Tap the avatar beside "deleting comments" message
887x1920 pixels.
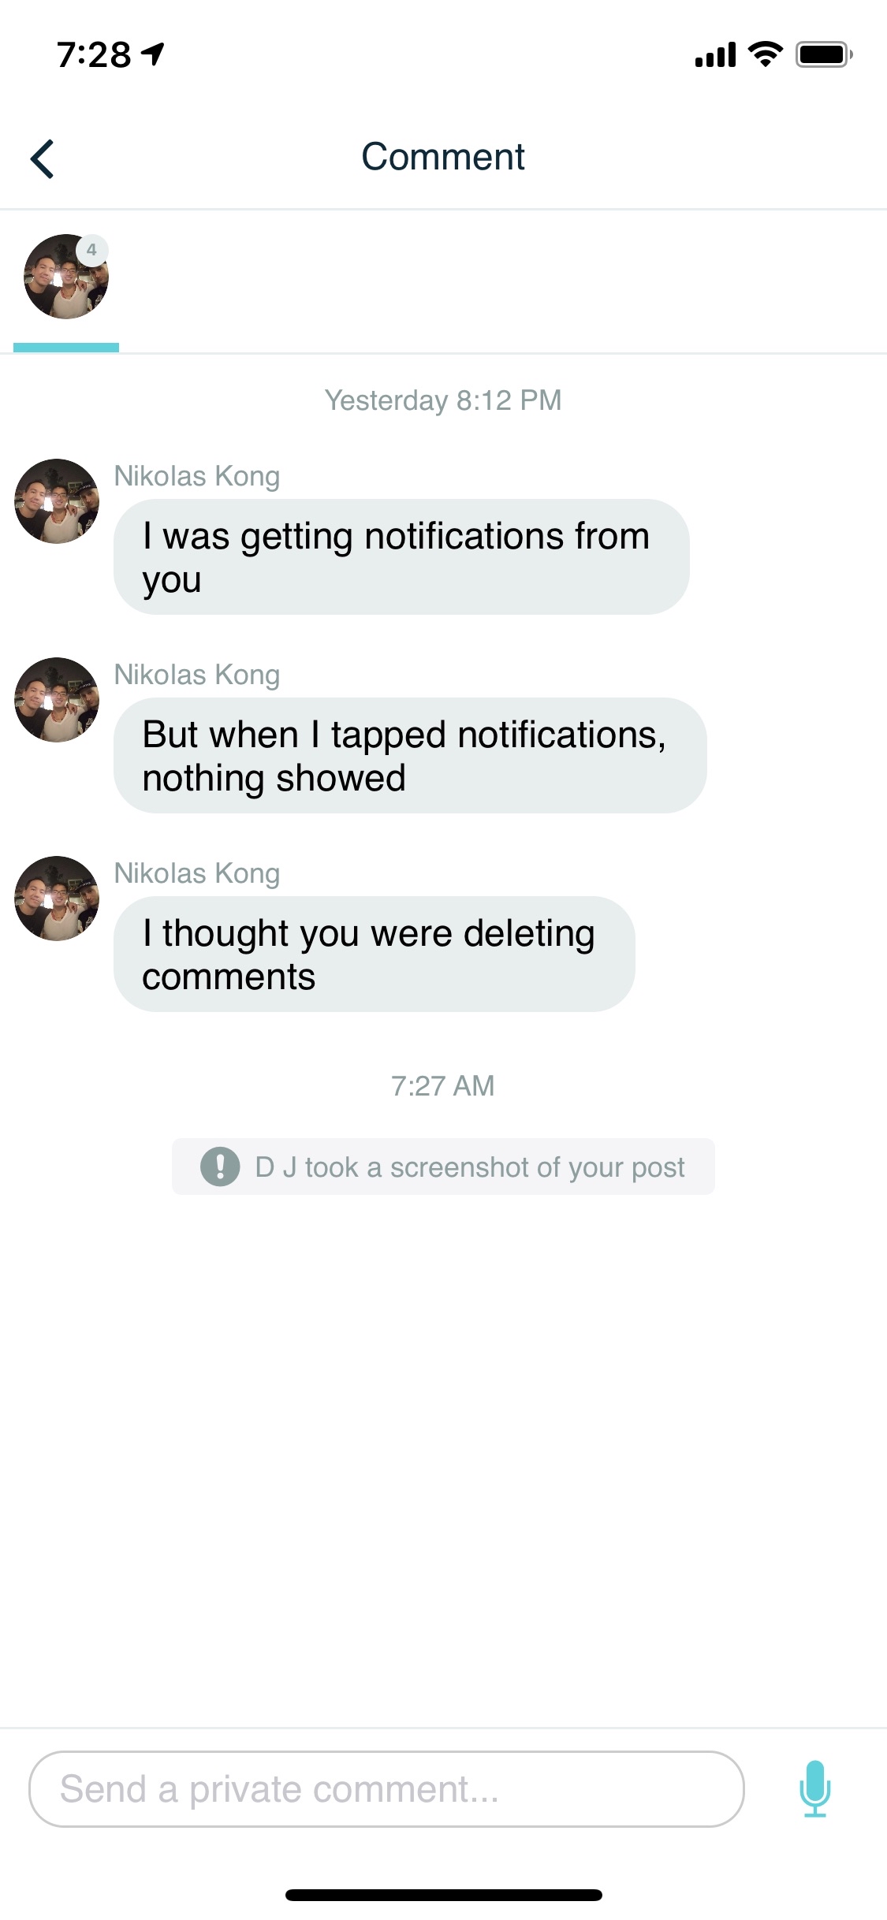(x=57, y=899)
